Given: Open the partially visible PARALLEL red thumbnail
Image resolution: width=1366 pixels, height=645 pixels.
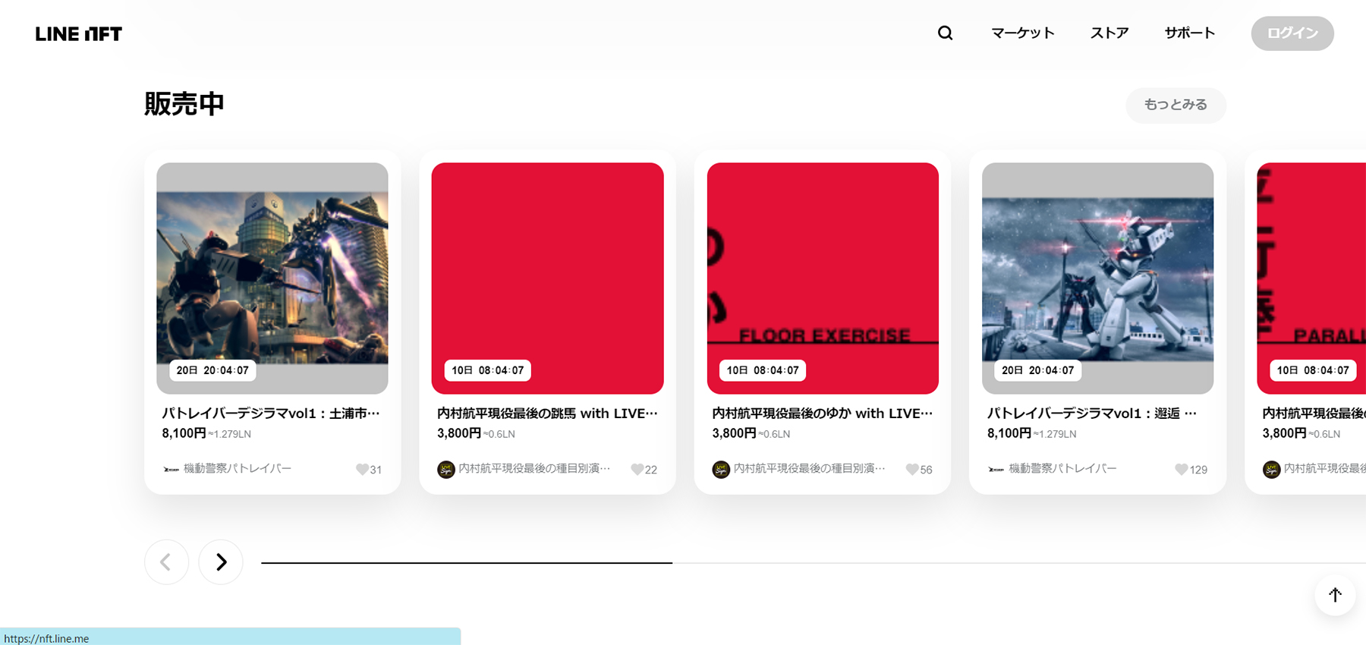Looking at the screenshot, I should (1311, 278).
